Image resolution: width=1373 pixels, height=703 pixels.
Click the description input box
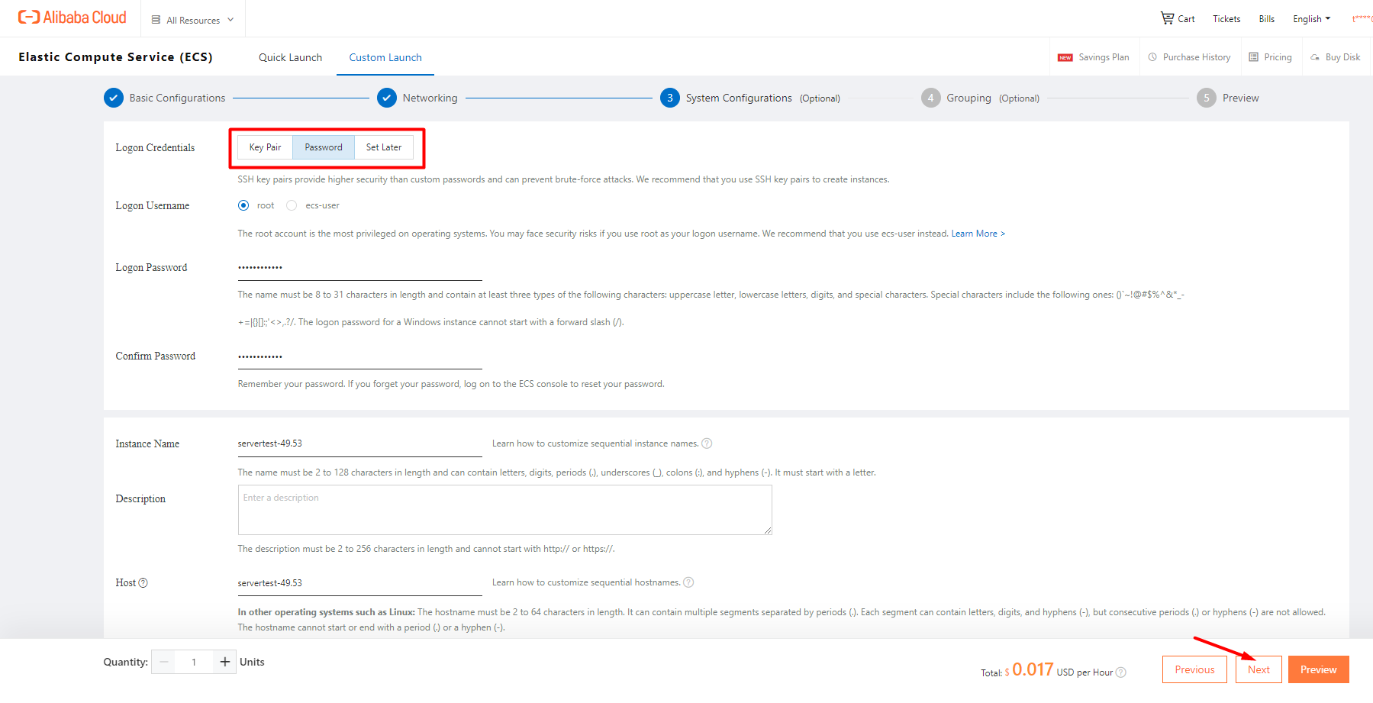pyautogui.click(x=504, y=509)
